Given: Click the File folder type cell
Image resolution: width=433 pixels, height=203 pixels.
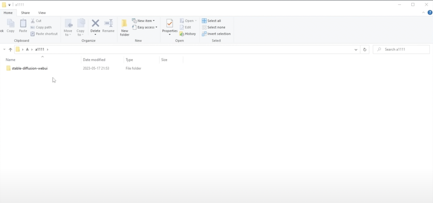Looking at the screenshot, I should 133,68.
